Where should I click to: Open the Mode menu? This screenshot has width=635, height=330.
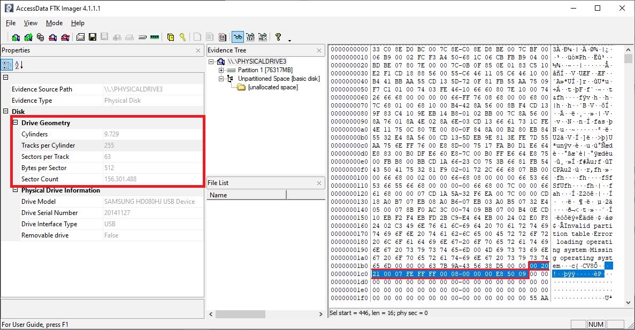[x=54, y=23]
